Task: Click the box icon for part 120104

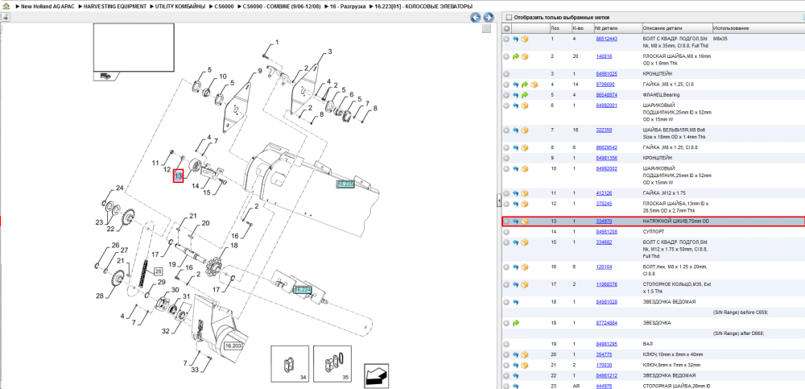Action: 524,267
